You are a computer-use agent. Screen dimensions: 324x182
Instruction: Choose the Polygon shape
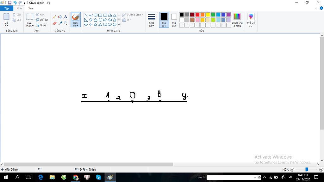110,15
